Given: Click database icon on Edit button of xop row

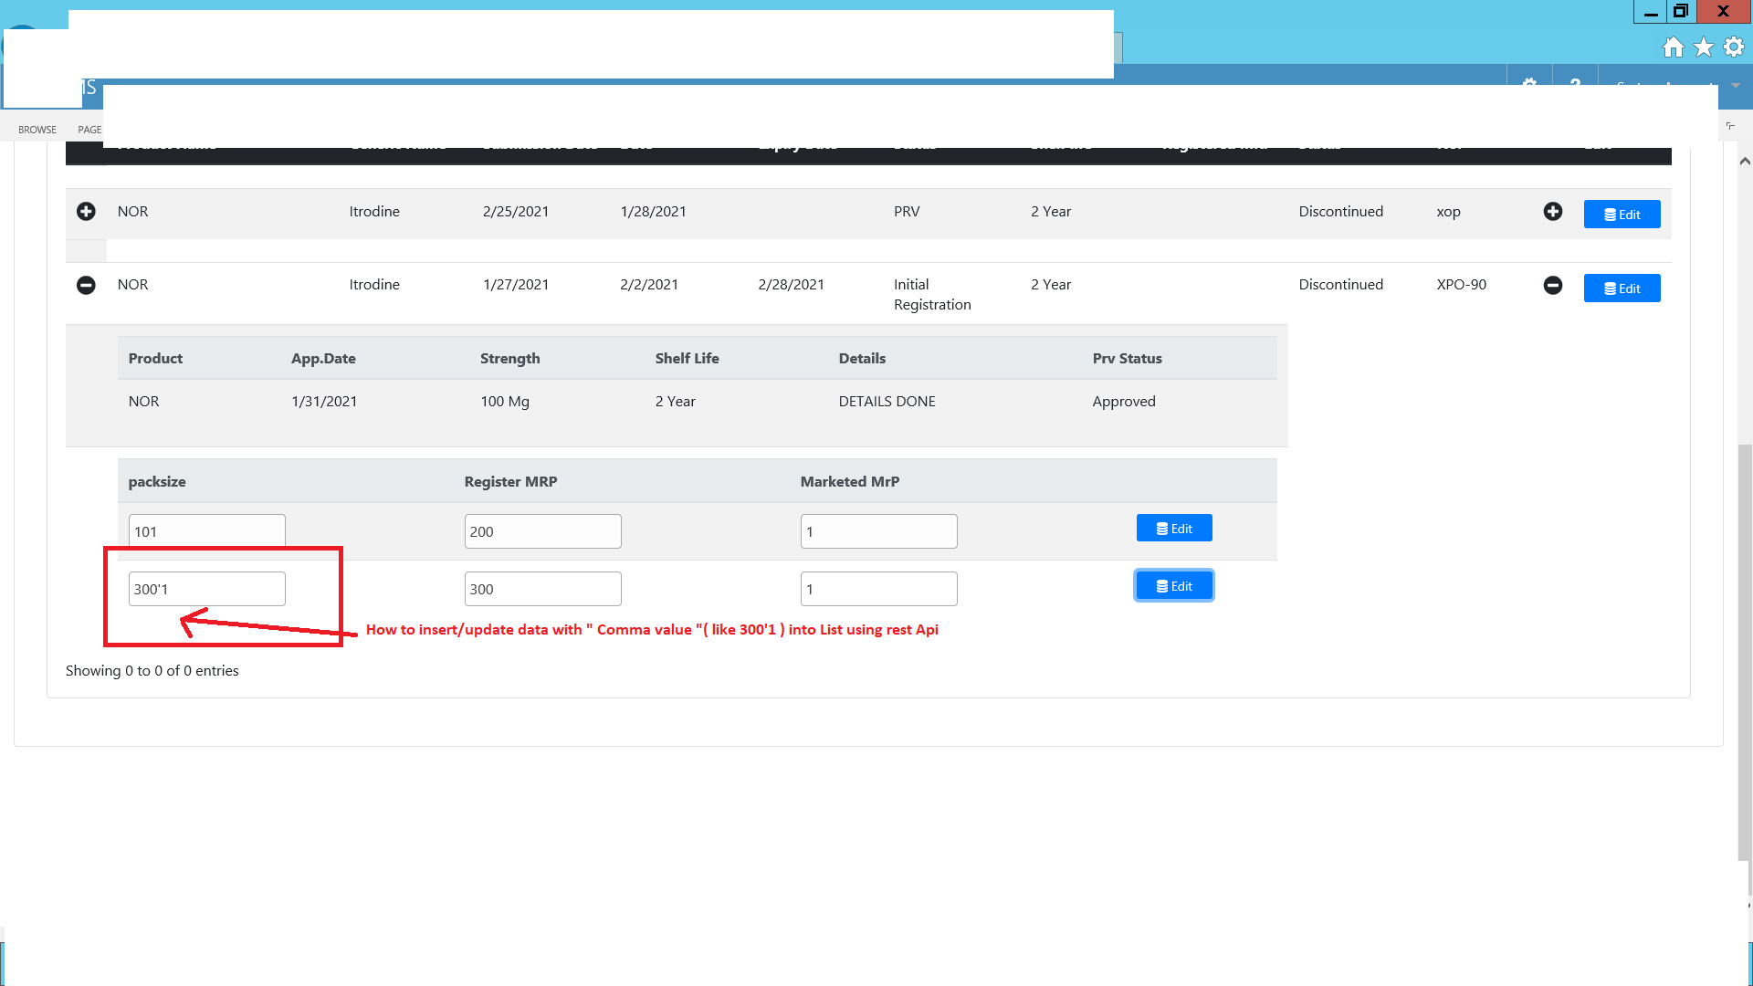Looking at the screenshot, I should pyautogui.click(x=1610, y=214).
